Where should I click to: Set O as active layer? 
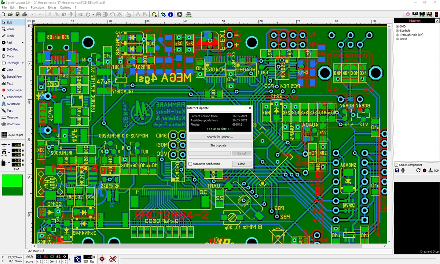(x=65, y=261)
